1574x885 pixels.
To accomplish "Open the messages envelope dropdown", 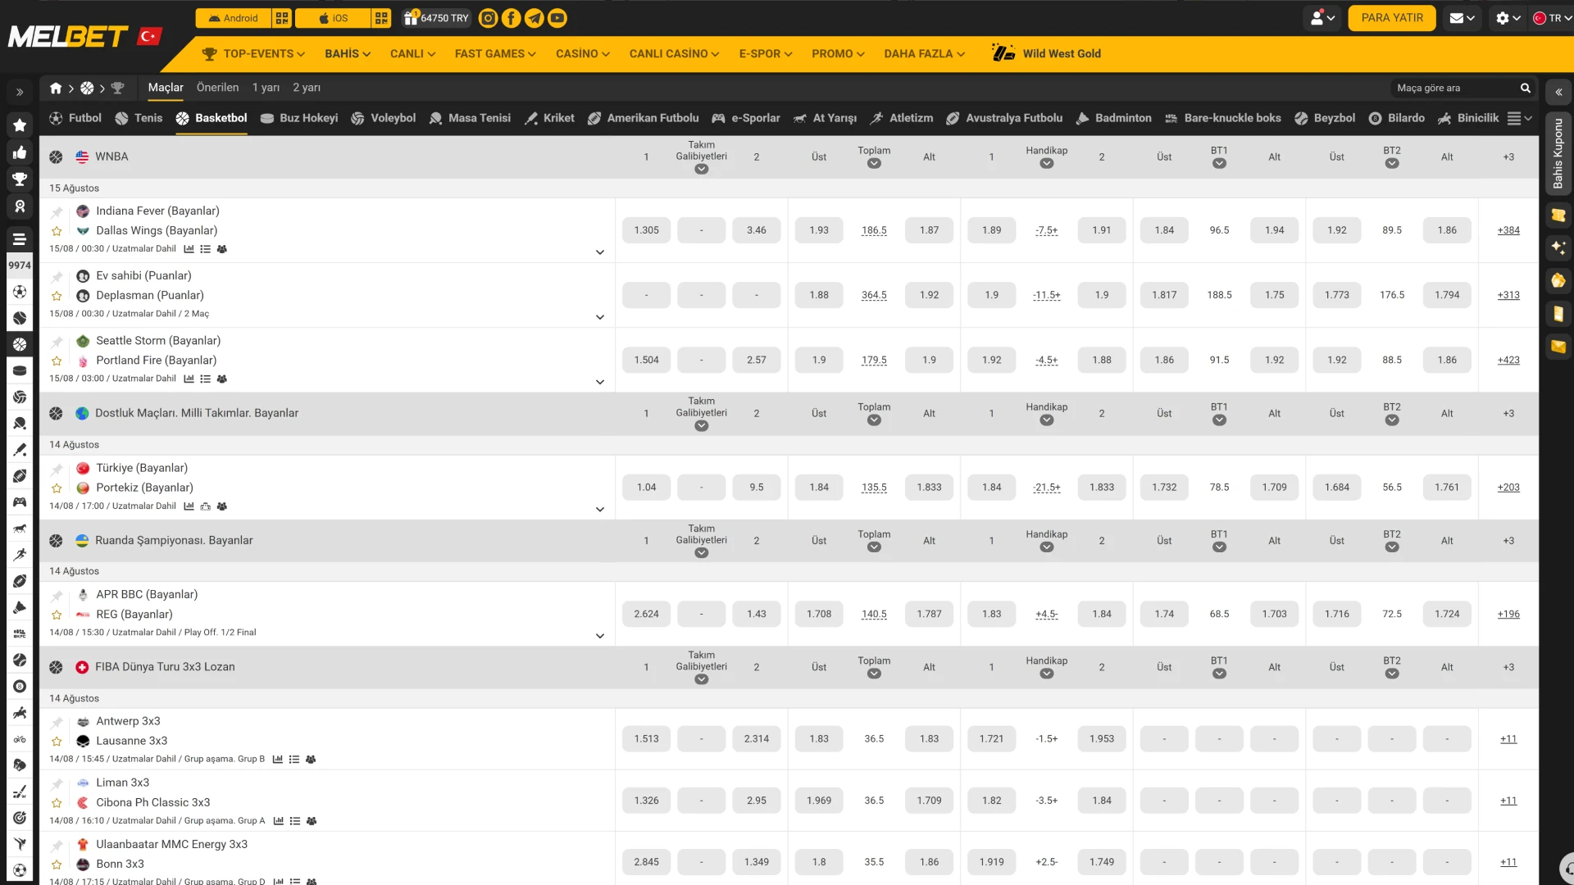I will [x=1462, y=18].
